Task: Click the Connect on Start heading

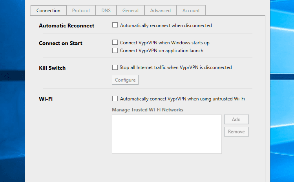Action: coord(60,43)
